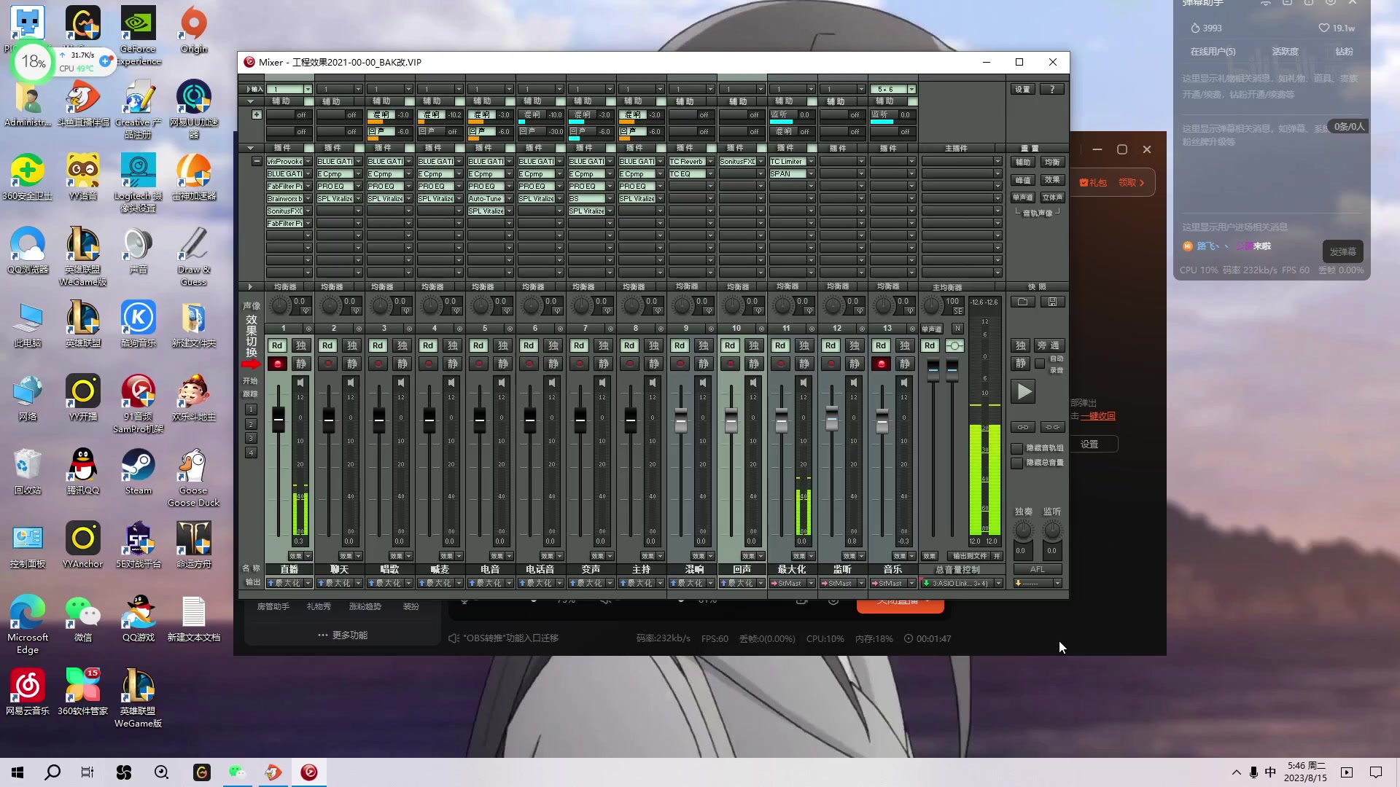The image size is (1400, 787).
Task: Click the 设置 settings button in mixer
Action: (1023, 88)
